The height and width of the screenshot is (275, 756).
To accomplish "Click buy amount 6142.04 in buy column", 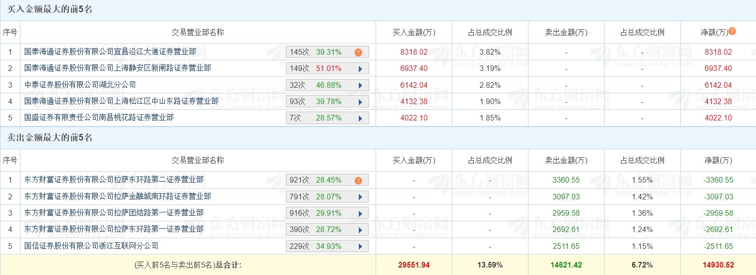I will pyautogui.click(x=414, y=85).
